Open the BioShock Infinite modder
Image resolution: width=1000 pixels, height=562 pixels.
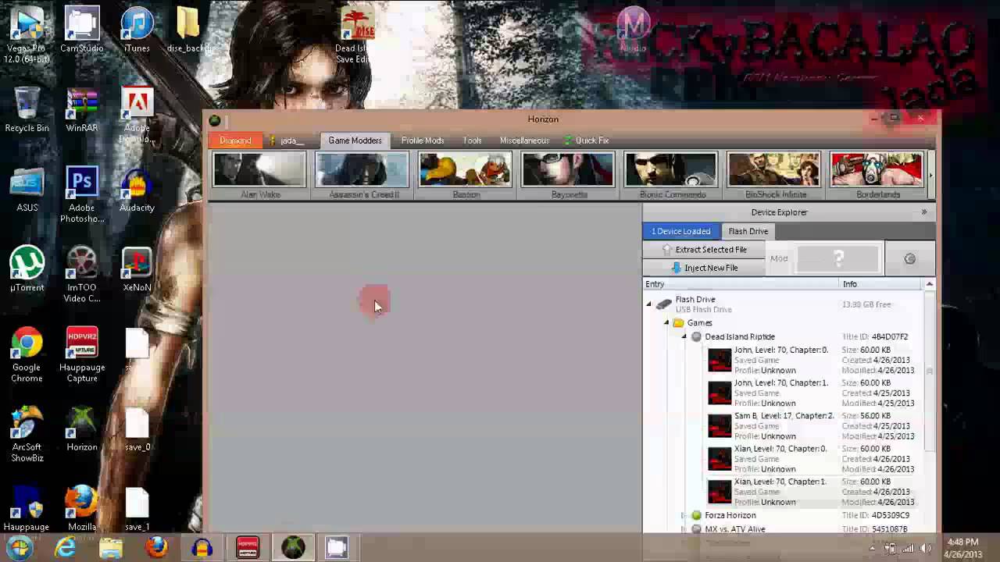[775, 176]
